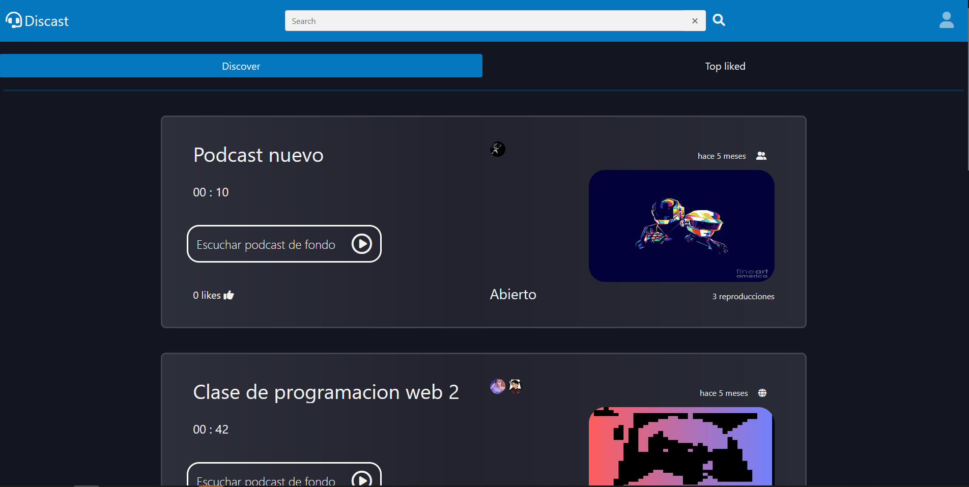This screenshot has width=969, height=487.
Task: Click second avatar on Clase de programacion web 2
Action: 515,386
